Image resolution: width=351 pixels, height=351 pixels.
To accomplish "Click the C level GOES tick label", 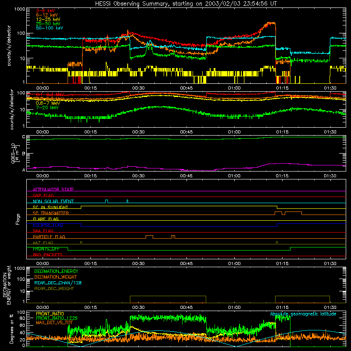I will pos(24,137).
